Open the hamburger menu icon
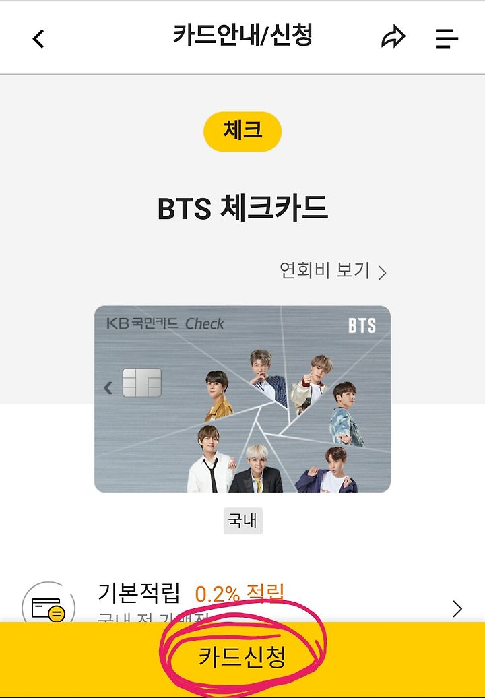The height and width of the screenshot is (698, 485). 447,38
